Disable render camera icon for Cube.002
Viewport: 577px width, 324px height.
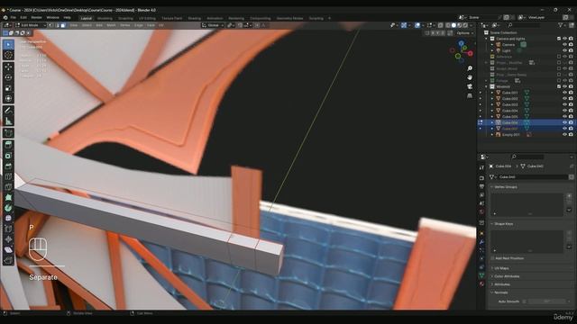571,99
